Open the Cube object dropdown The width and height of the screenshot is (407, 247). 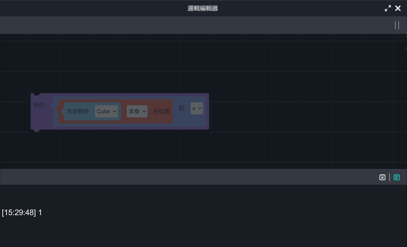tap(106, 111)
